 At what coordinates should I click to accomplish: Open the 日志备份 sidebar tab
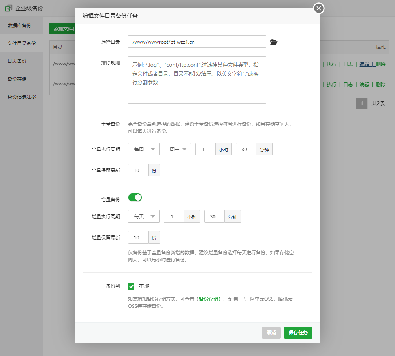pyautogui.click(x=17, y=61)
